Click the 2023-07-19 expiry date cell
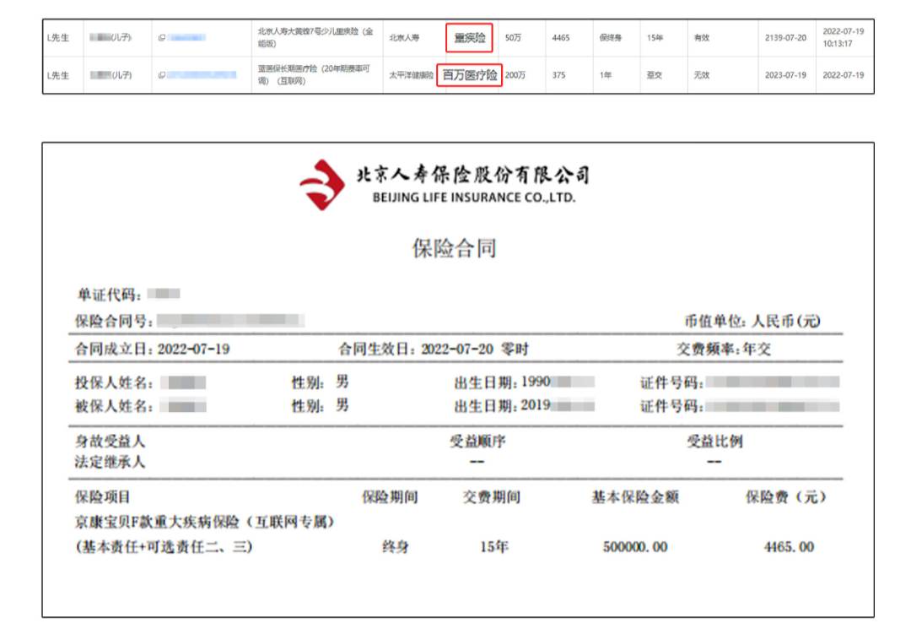This screenshot has width=911, height=634. (x=785, y=75)
